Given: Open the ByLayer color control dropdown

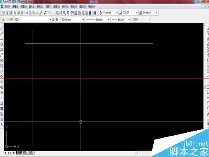Looking at the screenshot, I should click(83, 20).
